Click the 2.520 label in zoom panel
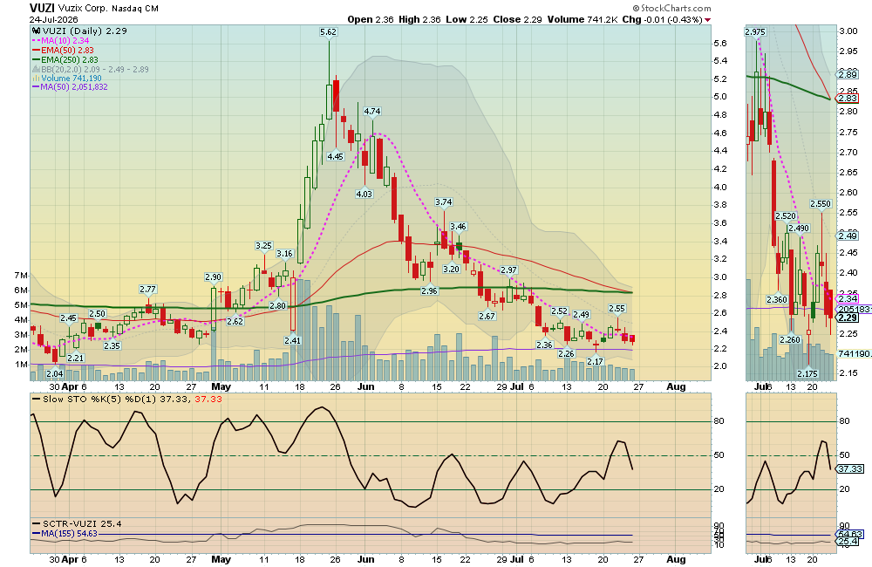Viewport: 872px width, 567px height. coord(786,215)
